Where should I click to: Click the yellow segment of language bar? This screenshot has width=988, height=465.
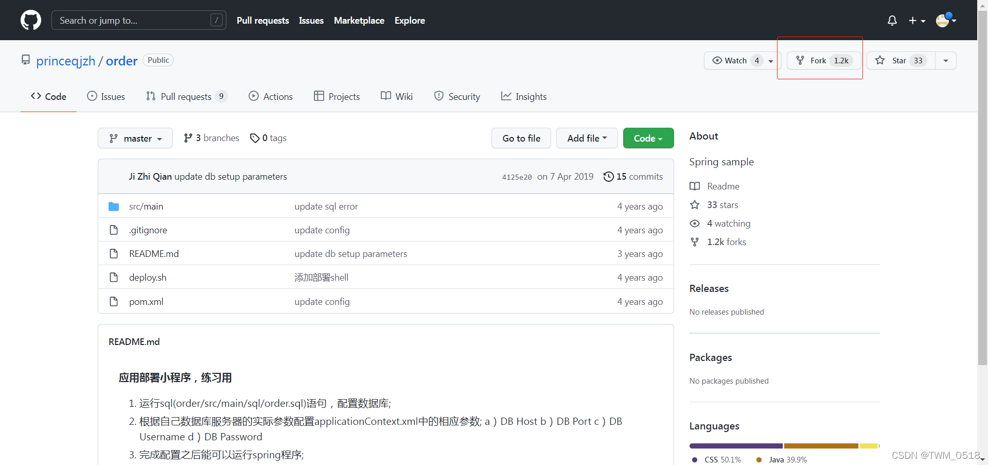tap(869, 446)
